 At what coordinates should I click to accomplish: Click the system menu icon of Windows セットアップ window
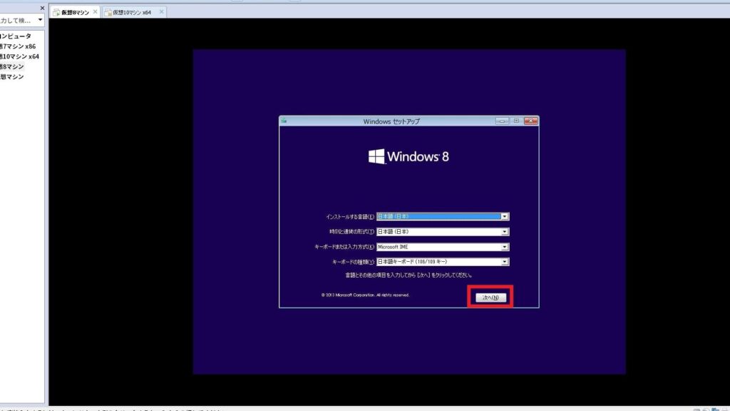pos(284,121)
